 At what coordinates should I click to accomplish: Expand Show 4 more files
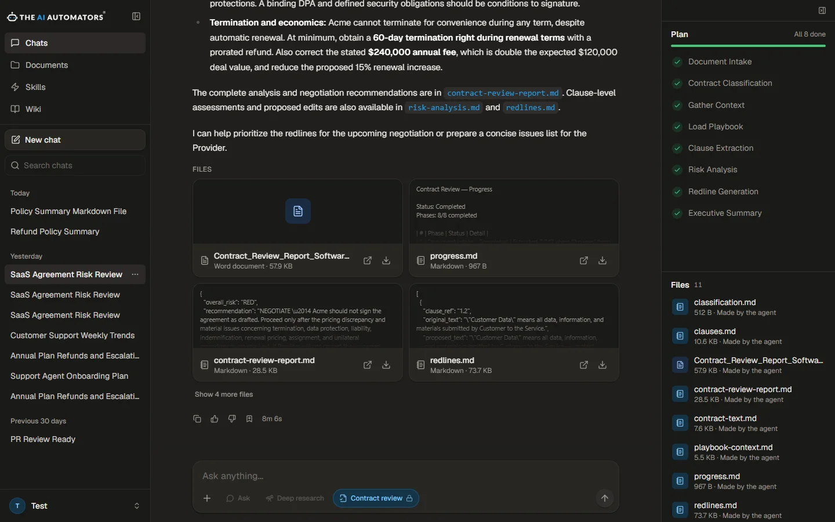click(224, 394)
